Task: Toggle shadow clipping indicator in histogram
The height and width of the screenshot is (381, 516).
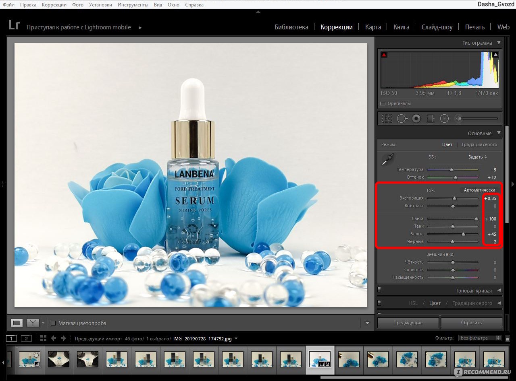Action: click(384, 55)
